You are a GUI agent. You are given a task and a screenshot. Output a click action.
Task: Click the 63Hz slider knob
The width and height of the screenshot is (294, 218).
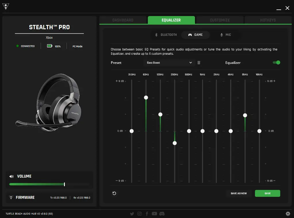pos(146,97)
